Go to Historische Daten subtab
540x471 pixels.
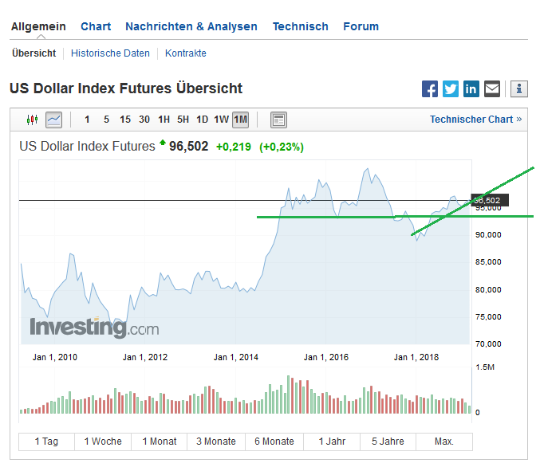click(x=110, y=53)
